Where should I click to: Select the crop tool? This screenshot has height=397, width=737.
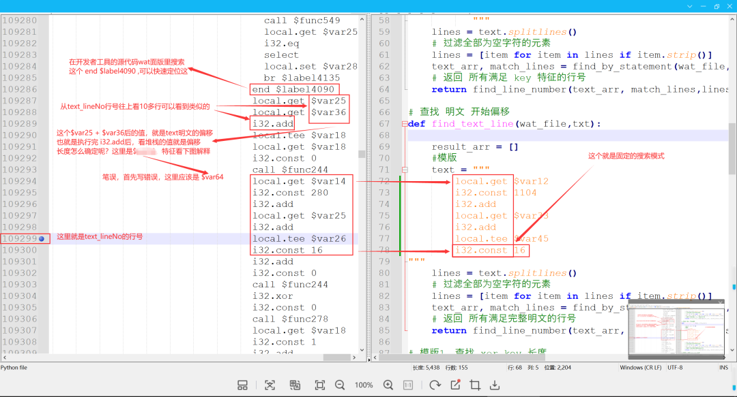475,385
